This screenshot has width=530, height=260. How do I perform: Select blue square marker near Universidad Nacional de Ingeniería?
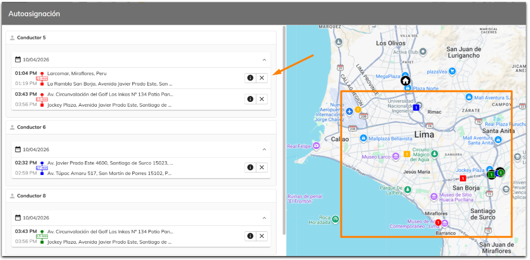pyautogui.click(x=416, y=108)
